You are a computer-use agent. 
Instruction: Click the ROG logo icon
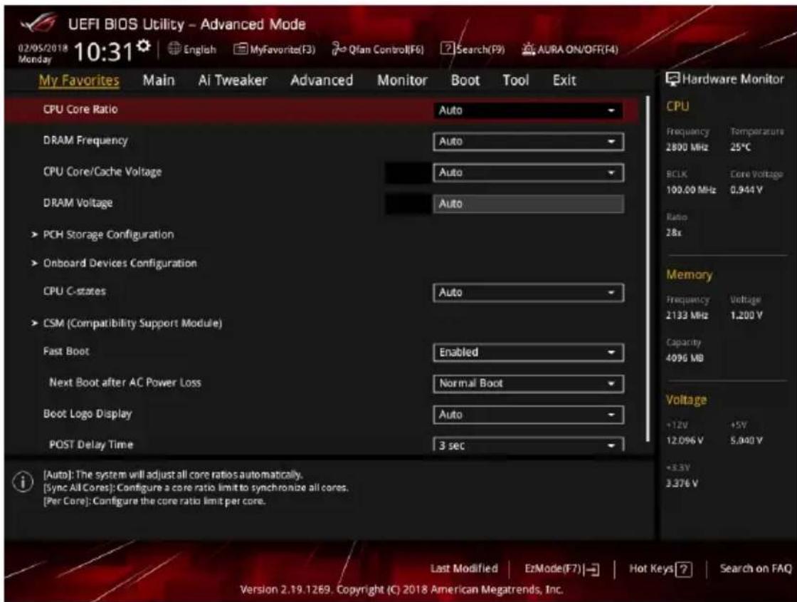pos(38,24)
